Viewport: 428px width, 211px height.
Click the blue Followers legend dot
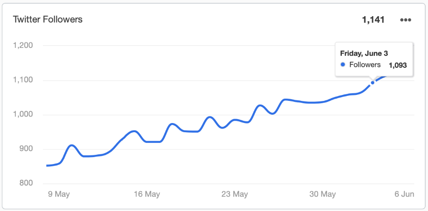(343, 64)
